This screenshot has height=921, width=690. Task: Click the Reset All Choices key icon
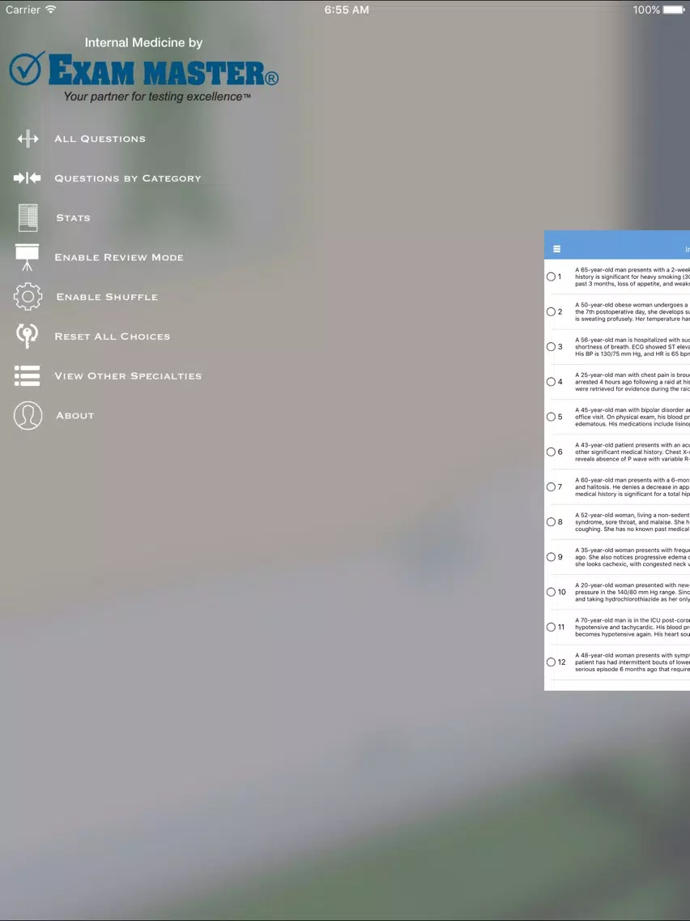(x=27, y=336)
